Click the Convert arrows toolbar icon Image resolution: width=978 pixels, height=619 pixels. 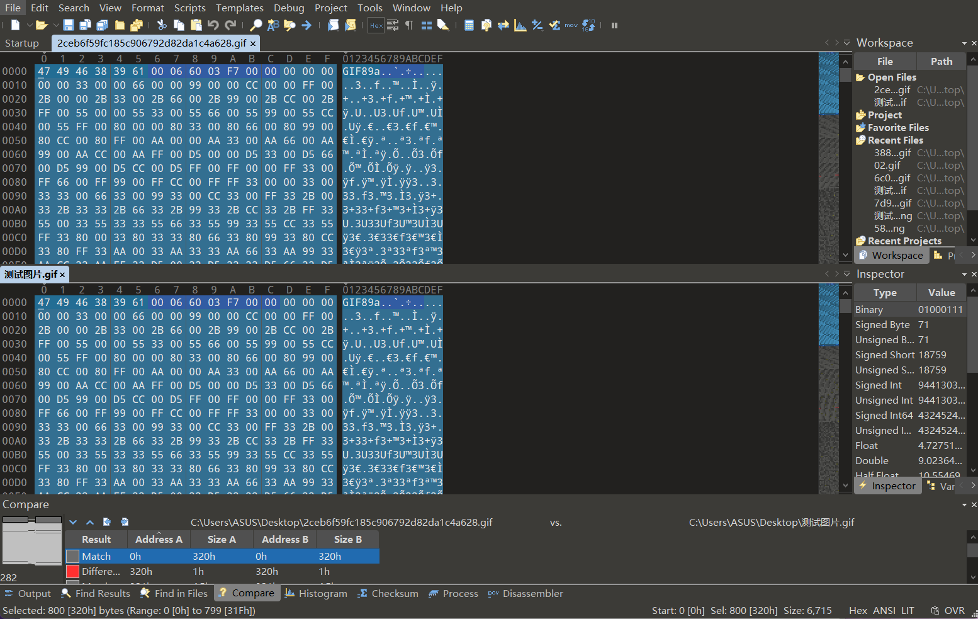pyautogui.click(x=503, y=25)
